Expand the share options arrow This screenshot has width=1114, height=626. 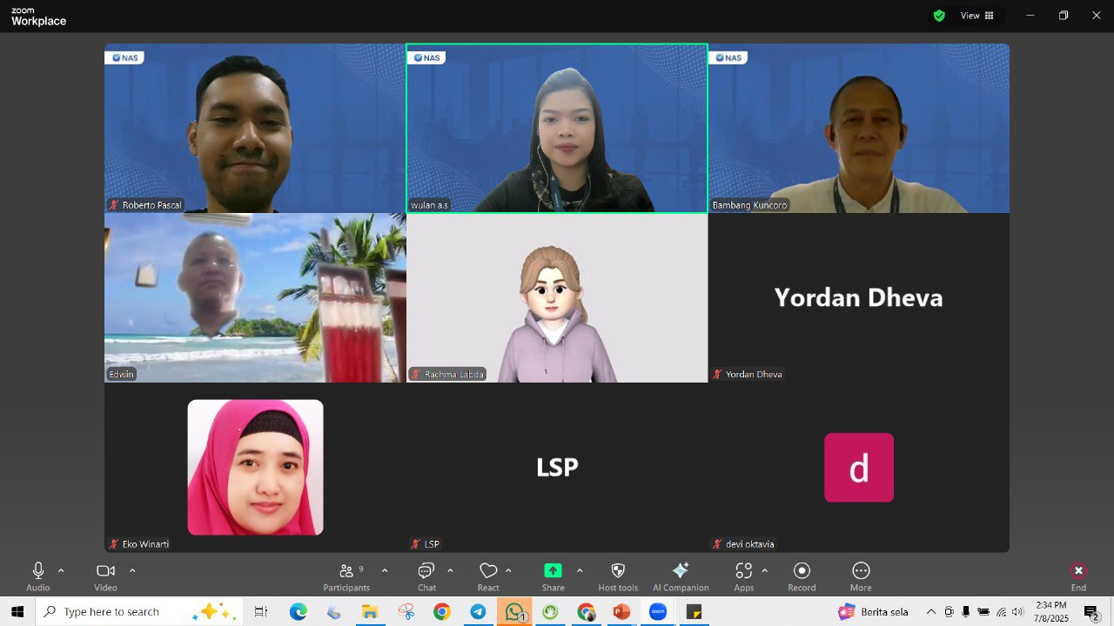580,571
